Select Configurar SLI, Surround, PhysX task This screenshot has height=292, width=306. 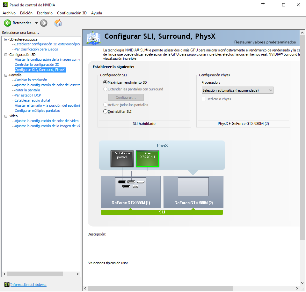pos(40,70)
